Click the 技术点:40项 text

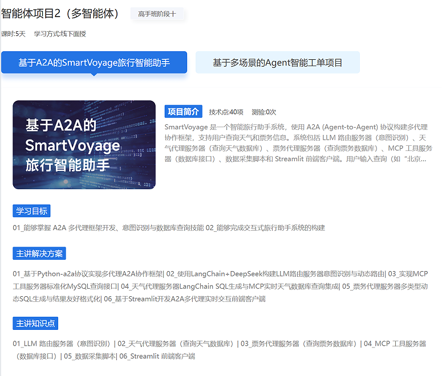click(x=226, y=112)
